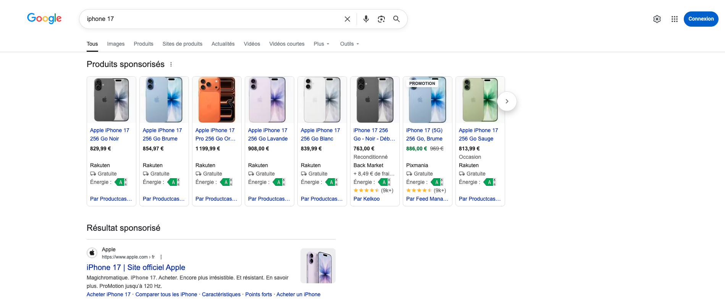Click Par Kelkoo link
725x305 pixels.
(367, 199)
